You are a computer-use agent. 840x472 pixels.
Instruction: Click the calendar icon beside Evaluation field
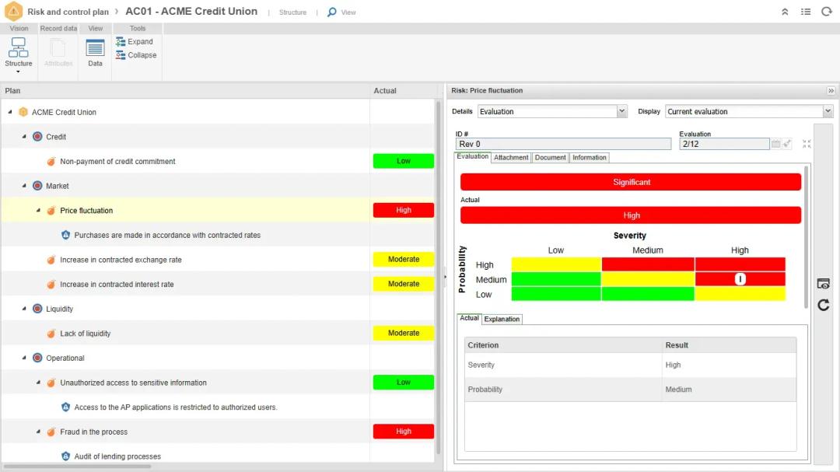coord(775,144)
